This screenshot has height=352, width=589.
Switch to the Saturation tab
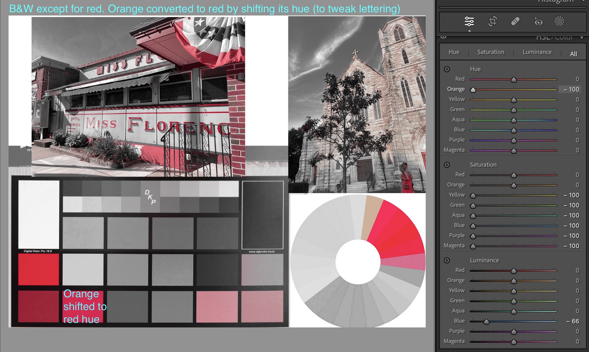click(491, 52)
